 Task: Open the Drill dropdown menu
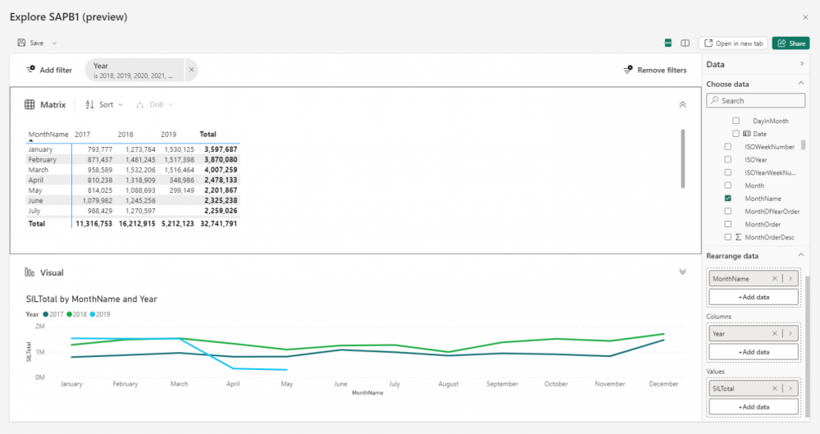click(155, 105)
